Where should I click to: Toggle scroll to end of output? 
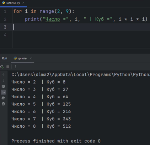3,92
